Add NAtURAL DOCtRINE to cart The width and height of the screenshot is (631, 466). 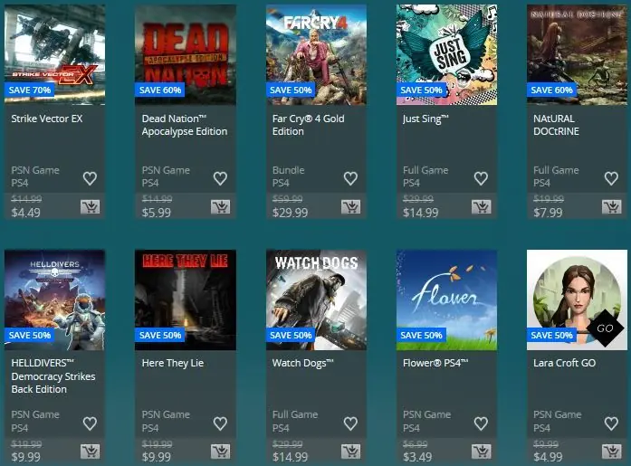pos(612,206)
